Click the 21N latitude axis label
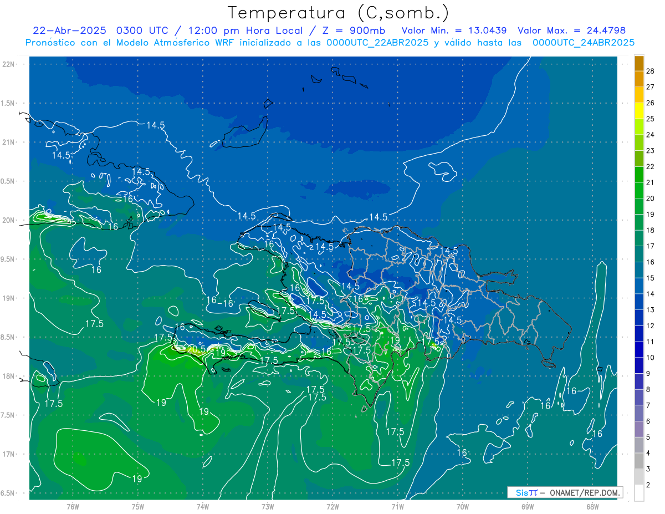The height and width of the screenshot is (514, 665). coord(9,142)
